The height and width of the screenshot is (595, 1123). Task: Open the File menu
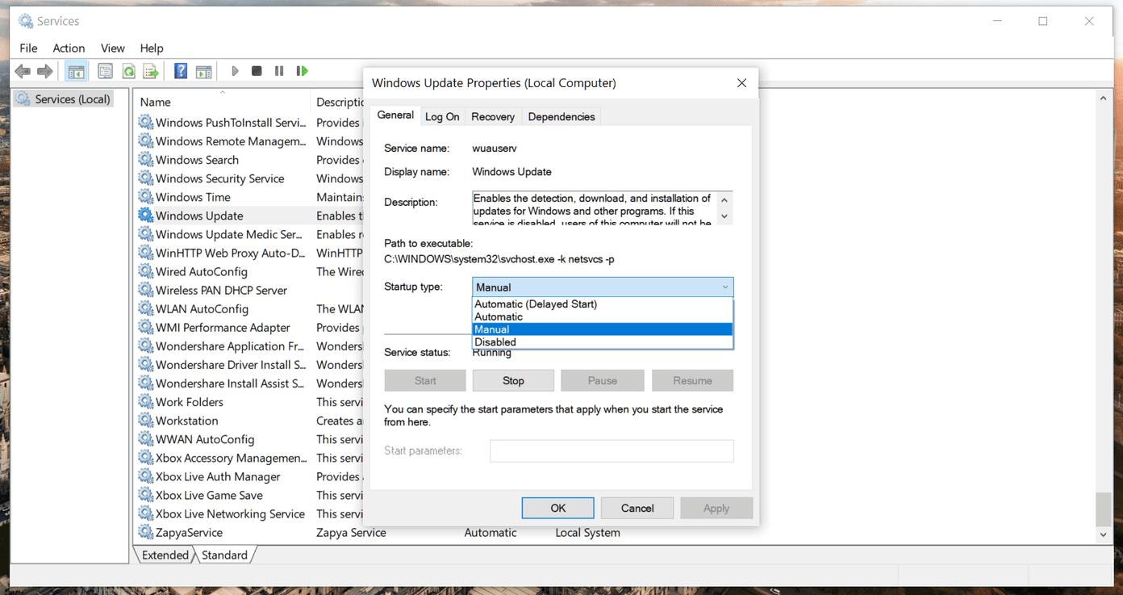point(28,48)
